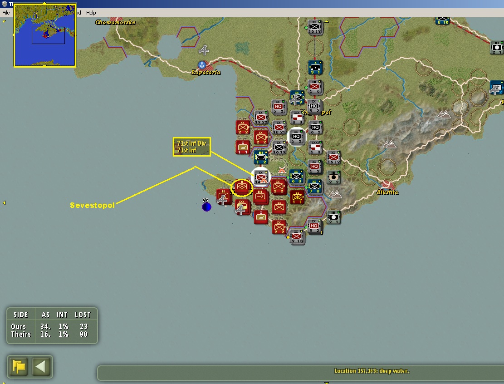Click the 'Location 157,283: deep water.' status text

(372, 371)
